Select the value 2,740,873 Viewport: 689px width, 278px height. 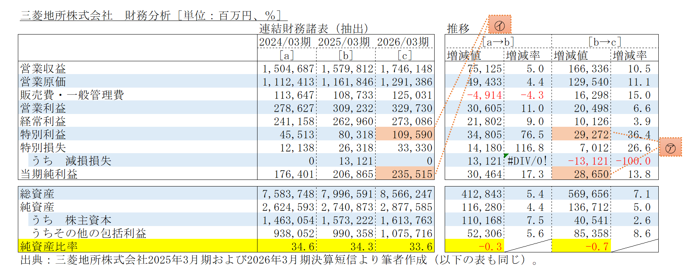click(x=347, y=207)
